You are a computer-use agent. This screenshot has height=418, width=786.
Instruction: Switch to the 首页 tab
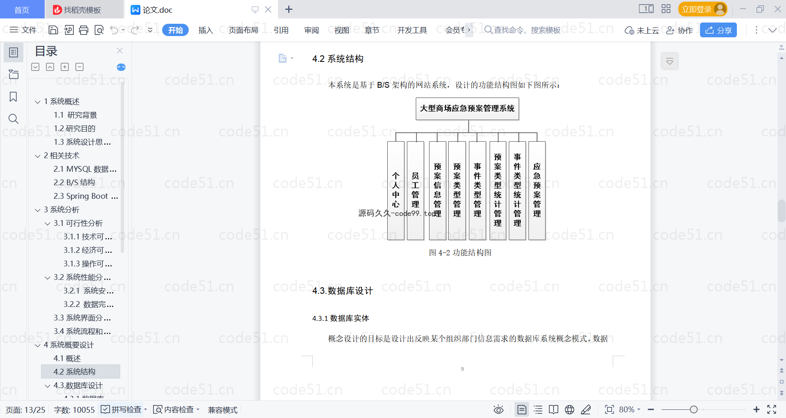point(22,9)
